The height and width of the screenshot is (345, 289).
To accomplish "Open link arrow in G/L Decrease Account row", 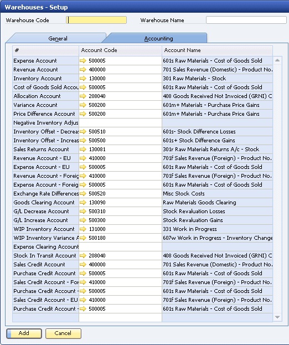I will 83,211.
